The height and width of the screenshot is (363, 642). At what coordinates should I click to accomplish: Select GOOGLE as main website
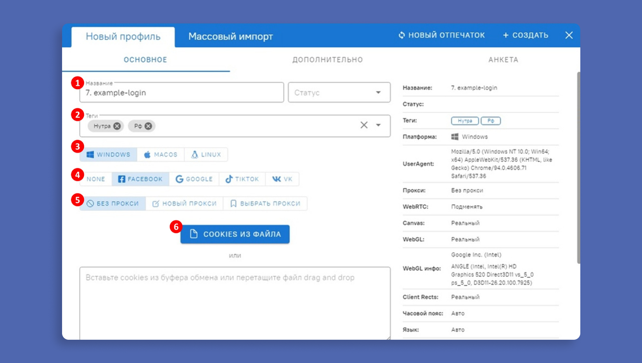click(194, 179)
